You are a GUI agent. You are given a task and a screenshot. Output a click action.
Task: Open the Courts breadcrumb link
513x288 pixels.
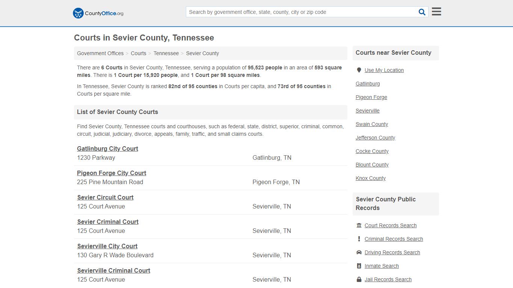pyautogui.click(x=139, y=53)
